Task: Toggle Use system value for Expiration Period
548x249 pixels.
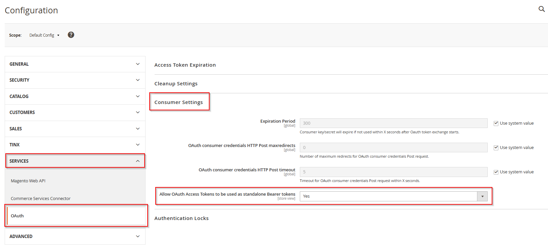Action: click(496, 123)
